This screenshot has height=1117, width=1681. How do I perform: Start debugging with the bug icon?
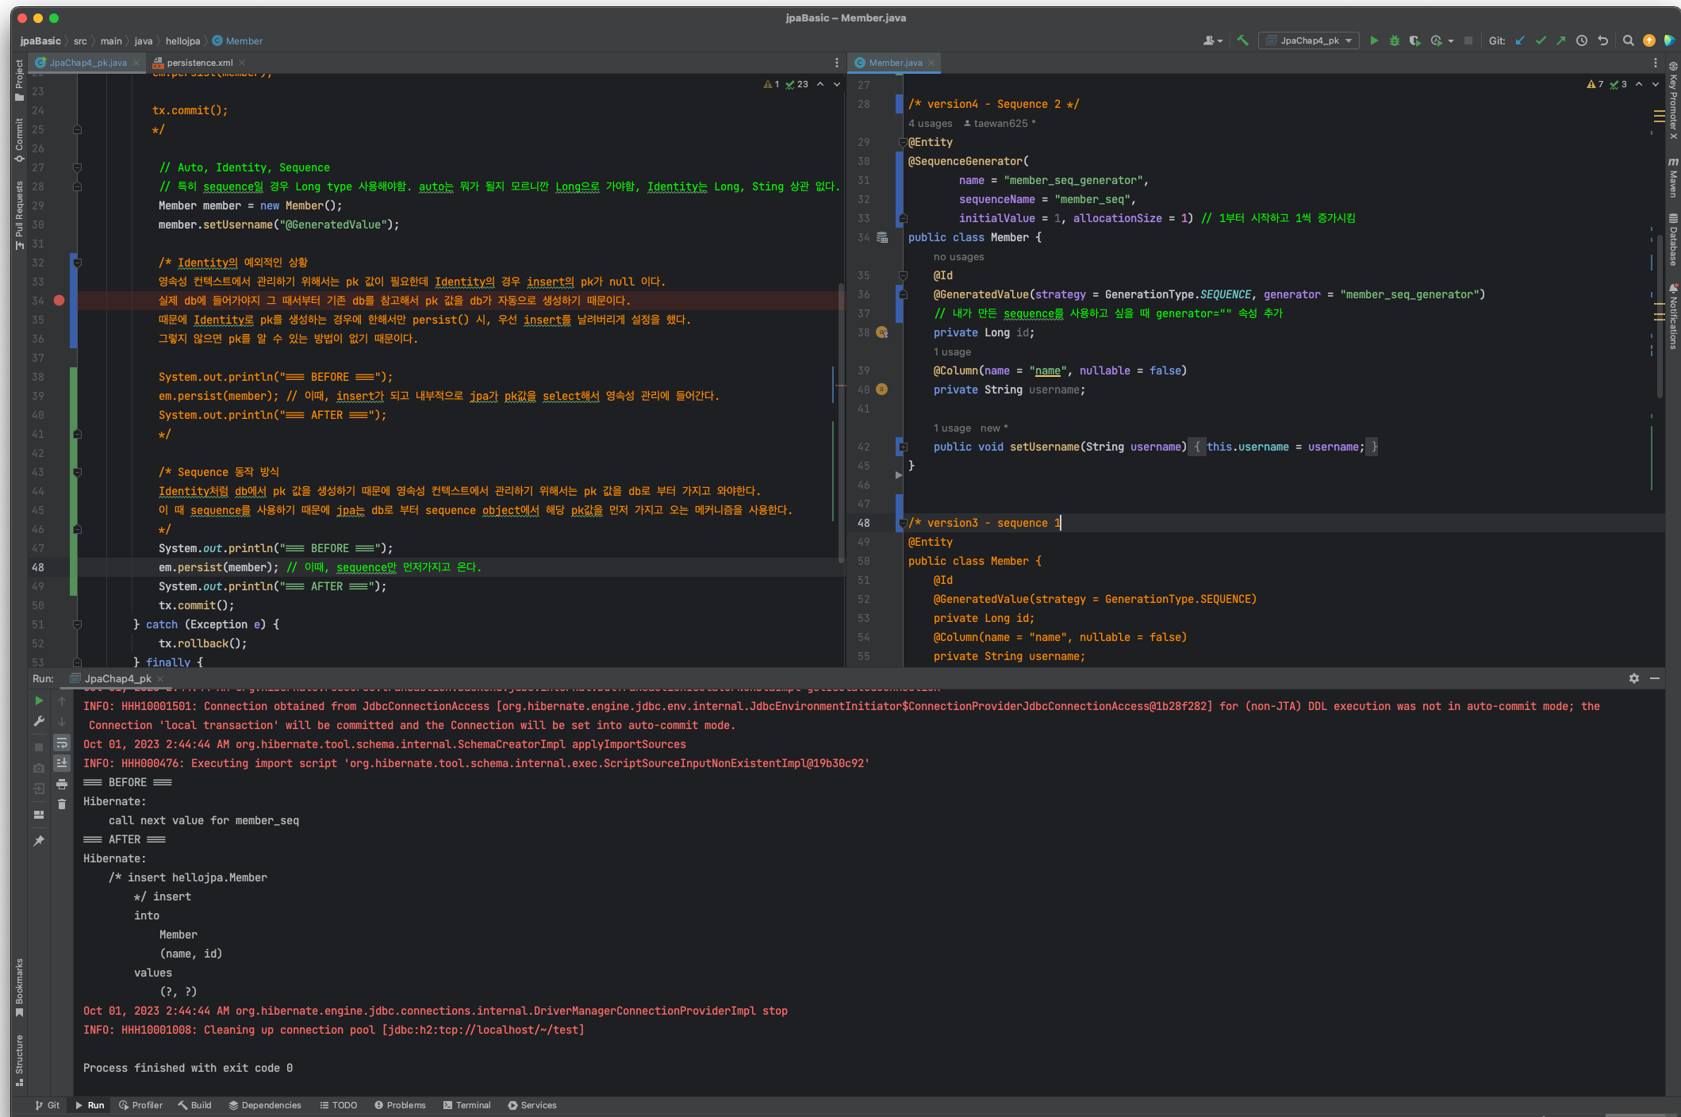coord(1394,40)
